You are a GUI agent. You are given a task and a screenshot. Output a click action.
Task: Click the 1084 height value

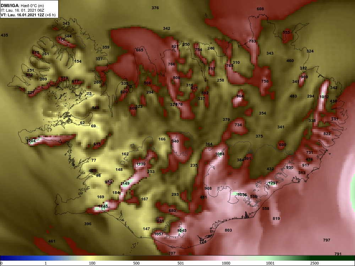pyautogui.click(x=220, y=154)
